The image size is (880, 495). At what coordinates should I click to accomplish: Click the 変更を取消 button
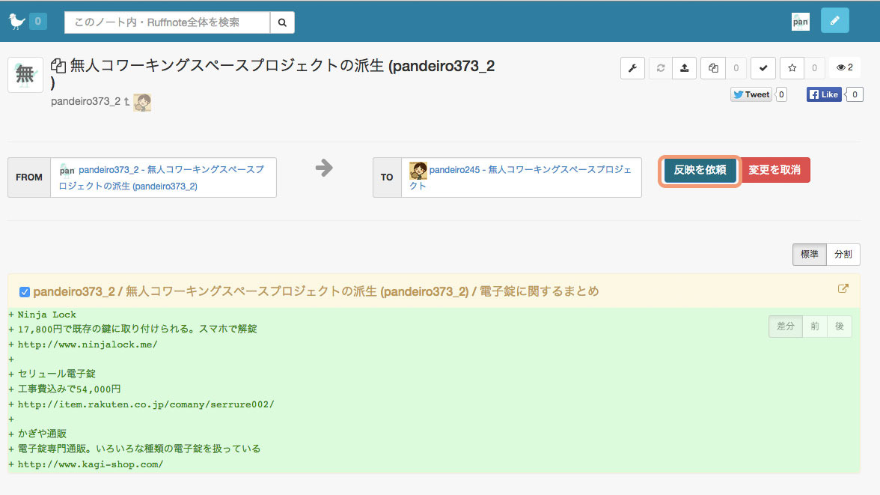[774, 170]
